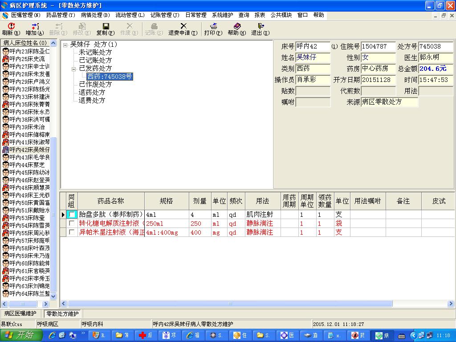Select 西药:745038号 prescription node
This screenshot has height=342, width=456.
[110, 77]
